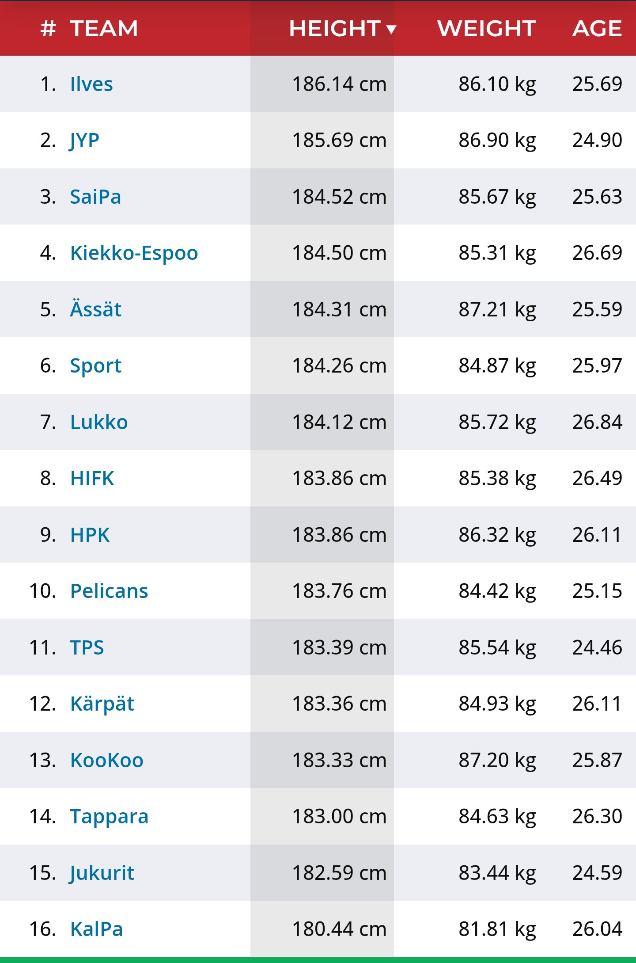Click the TPS team link
Screen dimensions: 636x963
[87, 647]
